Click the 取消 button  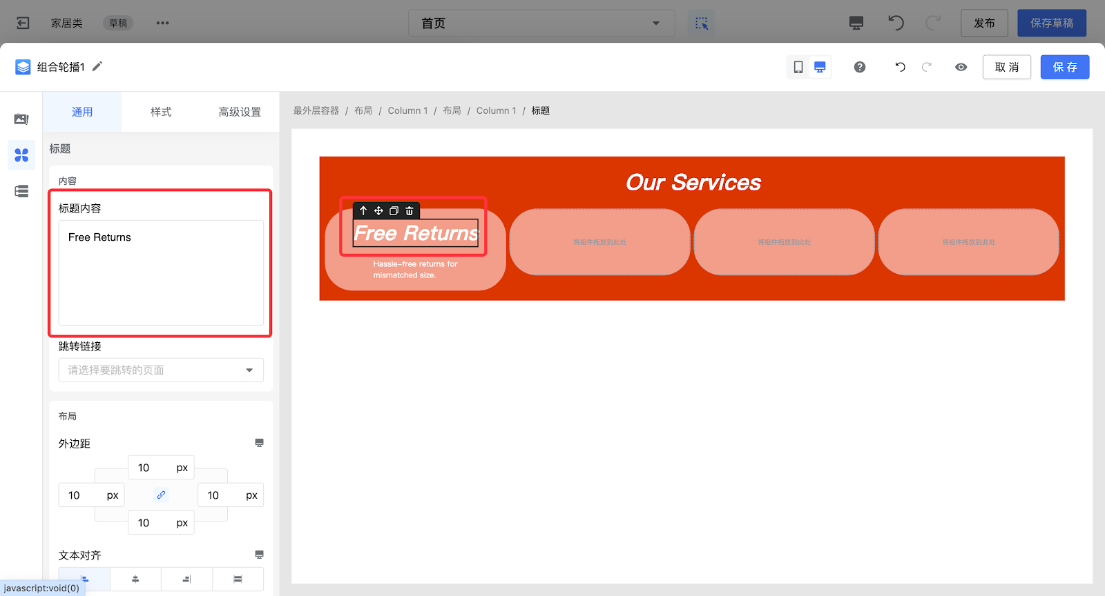pyautogui.click(x=1006, y=67)
